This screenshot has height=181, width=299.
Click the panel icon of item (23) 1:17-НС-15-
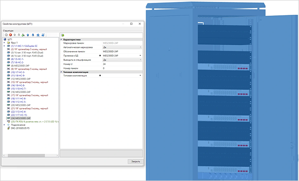[8, 115]
